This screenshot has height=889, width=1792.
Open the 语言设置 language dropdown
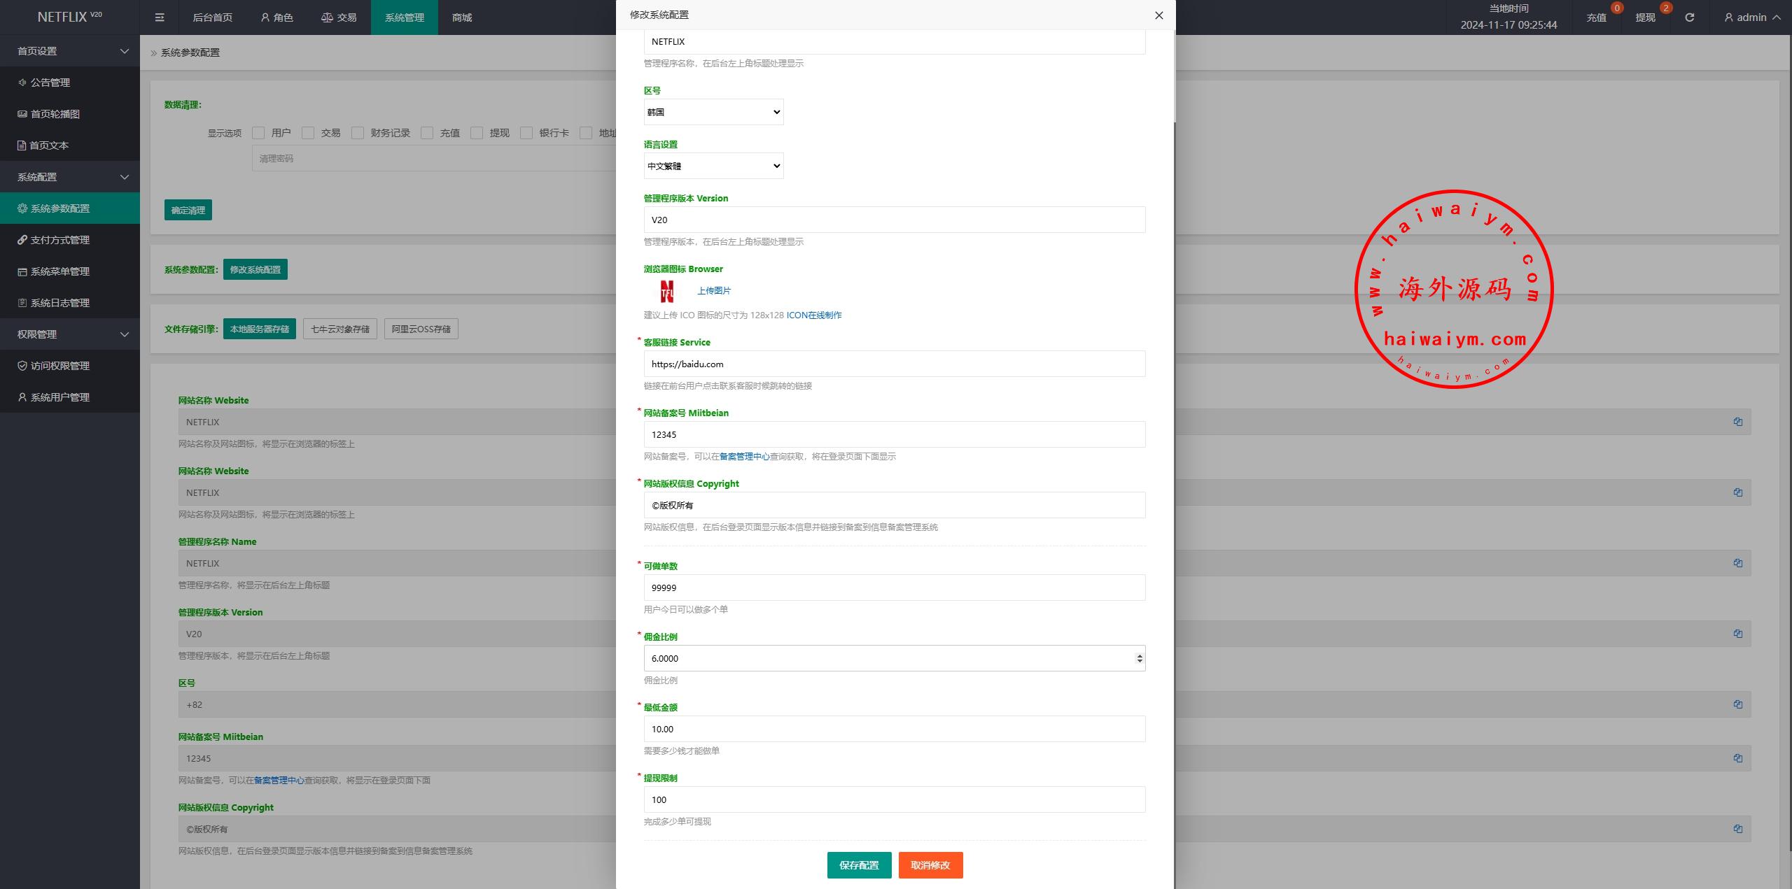pyautogui.click(x=713, y=166)
